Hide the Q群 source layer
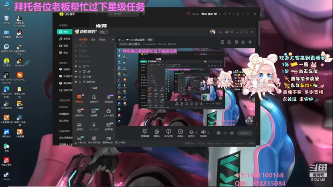 [76, 72]
